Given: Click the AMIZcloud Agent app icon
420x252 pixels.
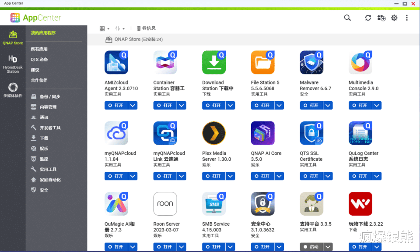Looking at the screenshot, I should [116, 62].
